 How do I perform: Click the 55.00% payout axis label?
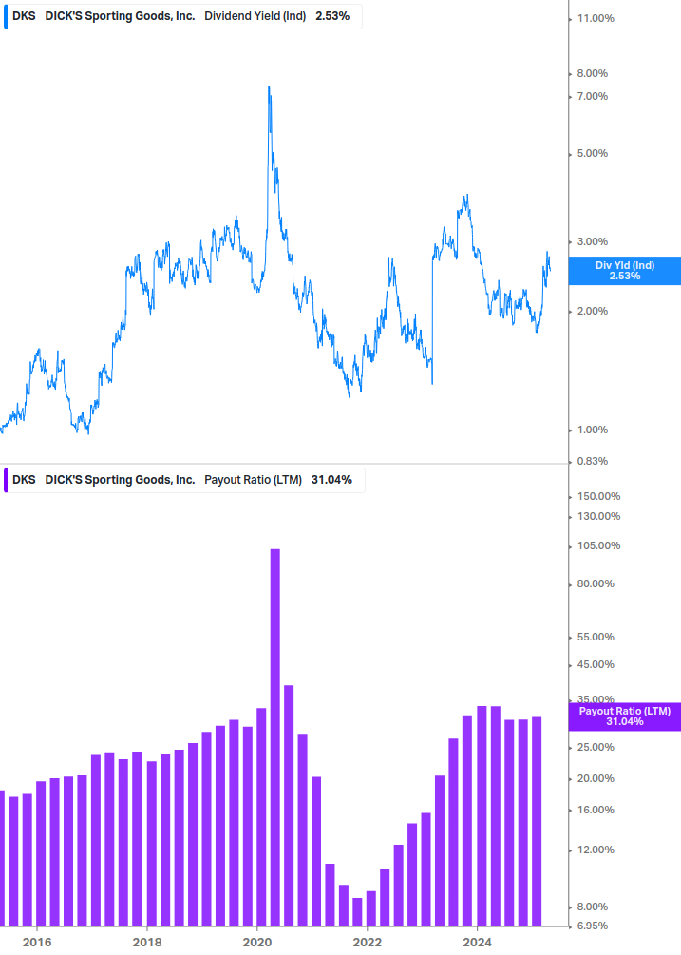pos(596,637)
